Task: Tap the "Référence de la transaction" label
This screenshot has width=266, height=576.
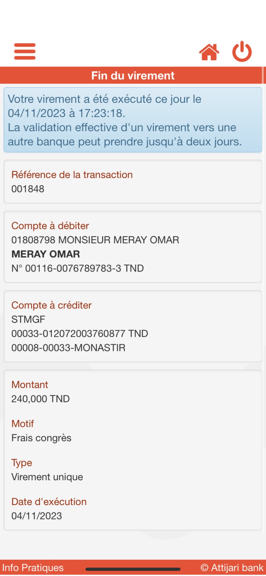Action: pos(72,175)
